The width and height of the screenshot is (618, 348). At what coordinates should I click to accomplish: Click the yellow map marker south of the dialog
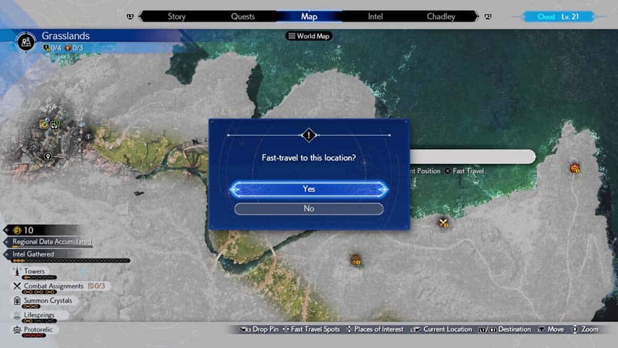[x=356, y=260]
